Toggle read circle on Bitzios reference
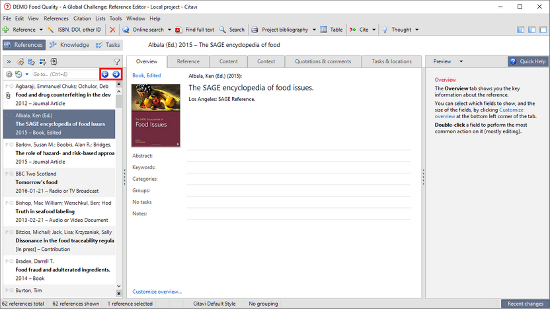 click(x=12, y=232)
